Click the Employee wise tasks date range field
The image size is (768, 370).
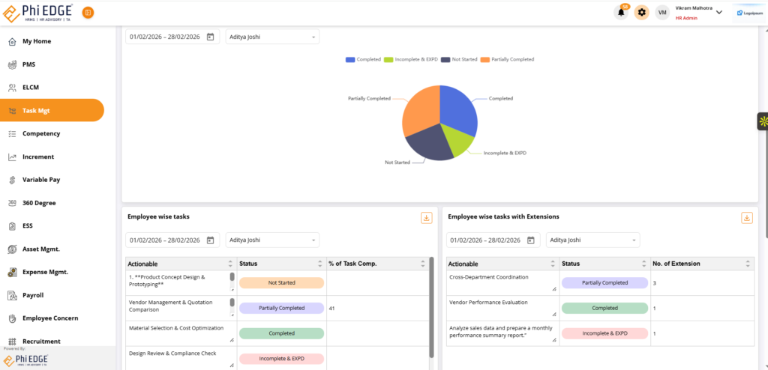tap(165, 240)
